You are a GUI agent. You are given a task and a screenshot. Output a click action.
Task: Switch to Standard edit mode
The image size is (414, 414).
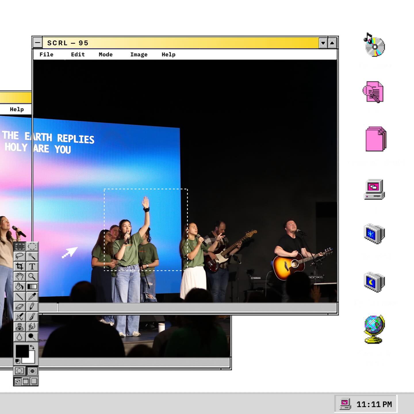coord(20,371)
